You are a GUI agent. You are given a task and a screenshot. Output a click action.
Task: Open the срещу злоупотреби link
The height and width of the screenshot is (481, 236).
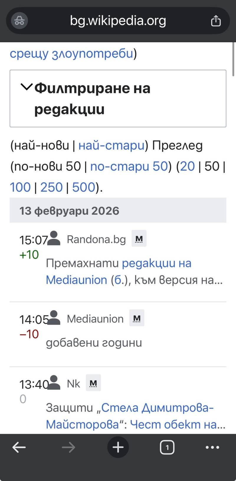coord(71,53)
